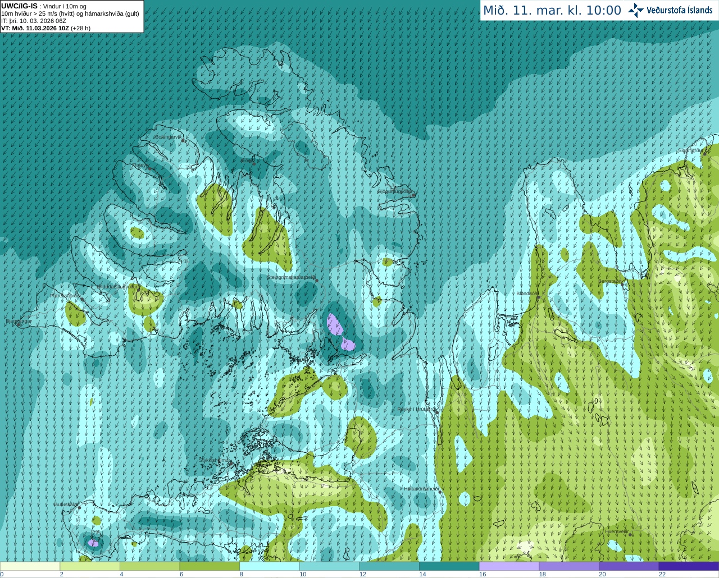Click the Bíldudalsflugvöllur station label

click(x=117, y=286)
